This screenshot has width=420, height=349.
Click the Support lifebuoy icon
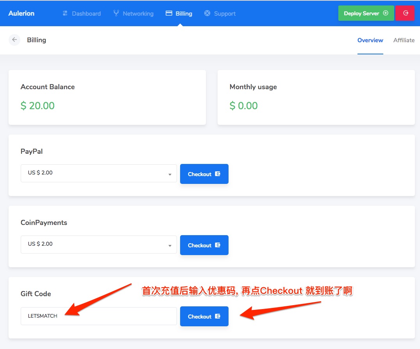pos(207,13)
